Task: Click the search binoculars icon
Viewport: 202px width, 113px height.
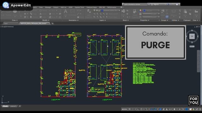Action: 149,4
